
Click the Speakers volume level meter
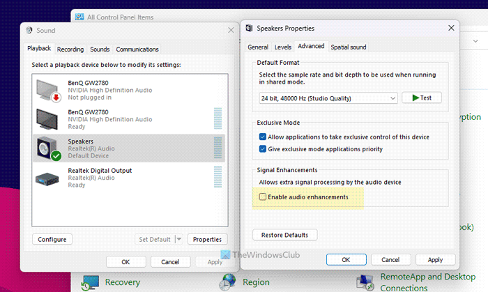point(218,148)
